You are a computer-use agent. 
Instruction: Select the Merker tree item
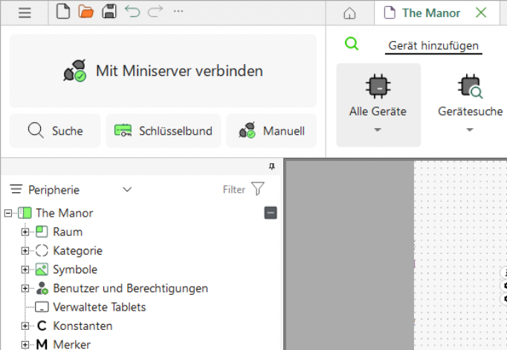(x=71, y=345)
